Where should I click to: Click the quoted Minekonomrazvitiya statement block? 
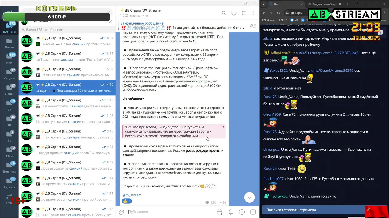(174, 131)
